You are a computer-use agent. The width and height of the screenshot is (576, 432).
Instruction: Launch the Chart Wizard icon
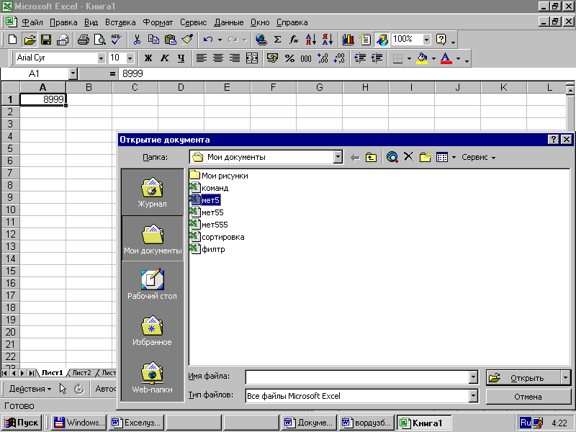point(348,40)
